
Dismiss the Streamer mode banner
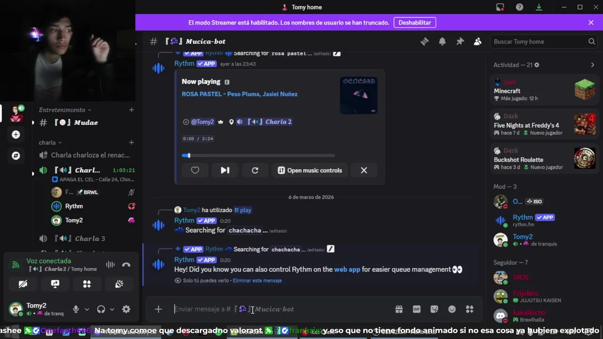(x=591, y=23)
